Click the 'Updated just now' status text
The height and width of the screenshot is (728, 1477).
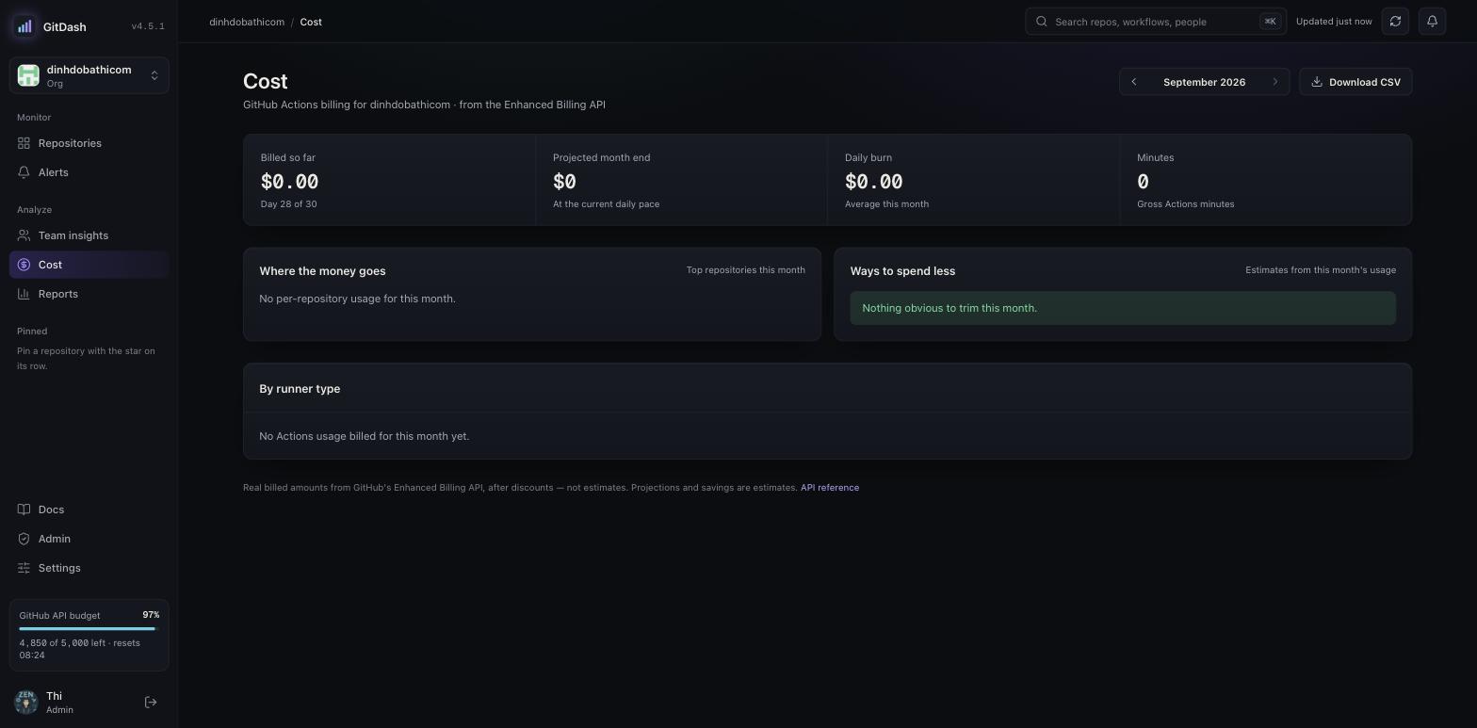point(1334,22)
